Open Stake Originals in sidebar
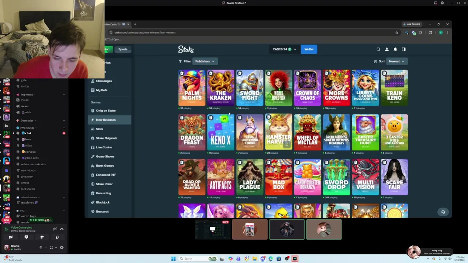This screenshot has height=263, width=468. [109, 138]
